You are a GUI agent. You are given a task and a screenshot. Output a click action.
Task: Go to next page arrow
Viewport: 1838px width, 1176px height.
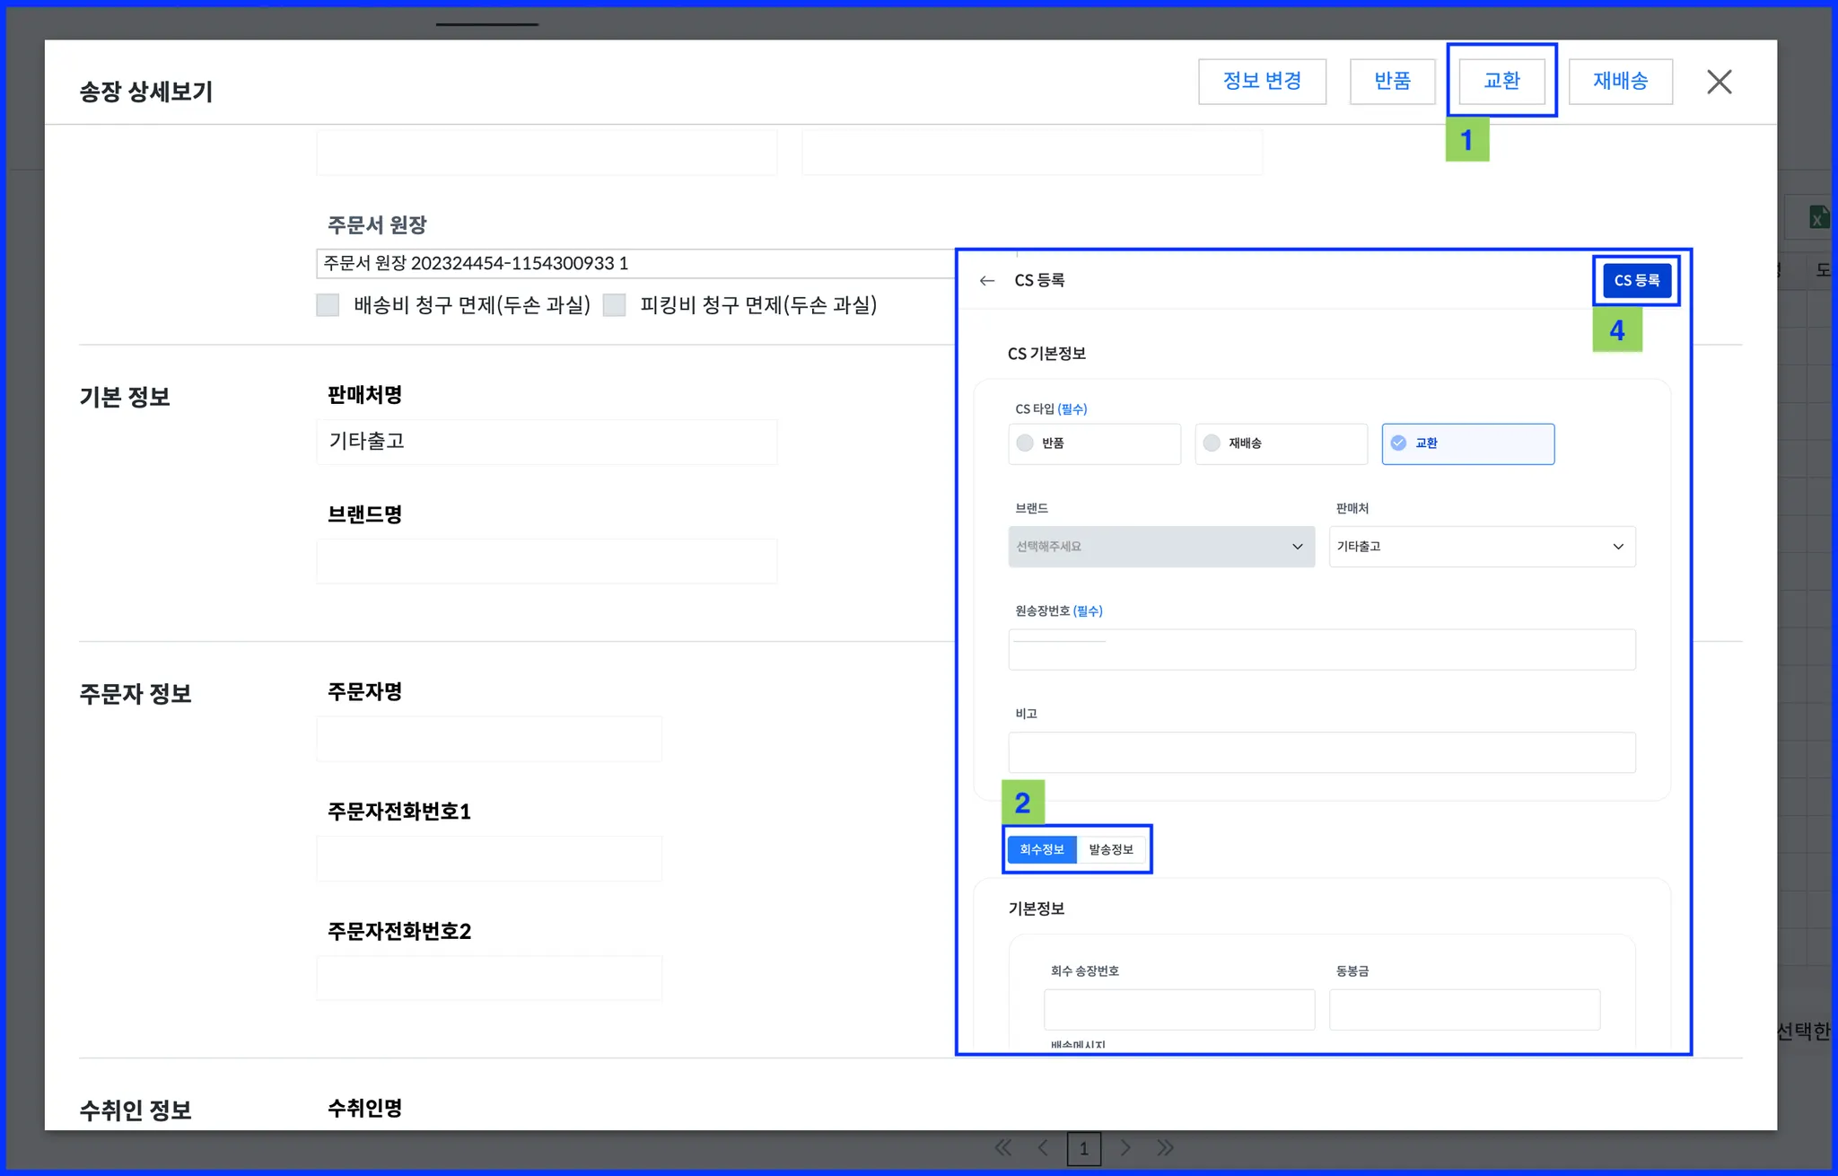coord(1125,1148)
